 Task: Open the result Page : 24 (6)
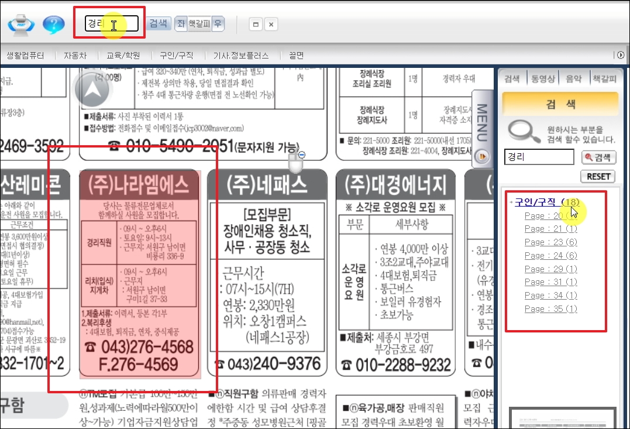pos(551,256)
